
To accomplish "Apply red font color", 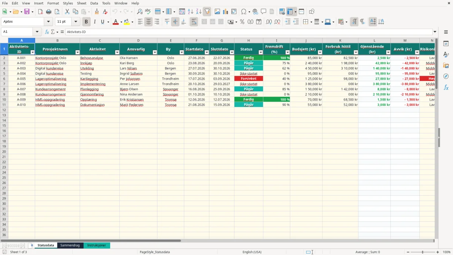I will [x=115, y=22].
